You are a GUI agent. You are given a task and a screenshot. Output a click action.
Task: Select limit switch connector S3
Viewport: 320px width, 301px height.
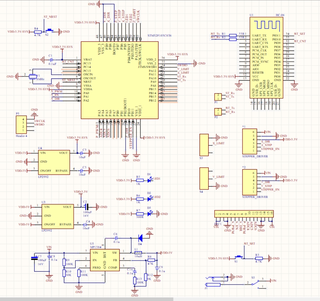coord(204,145)
